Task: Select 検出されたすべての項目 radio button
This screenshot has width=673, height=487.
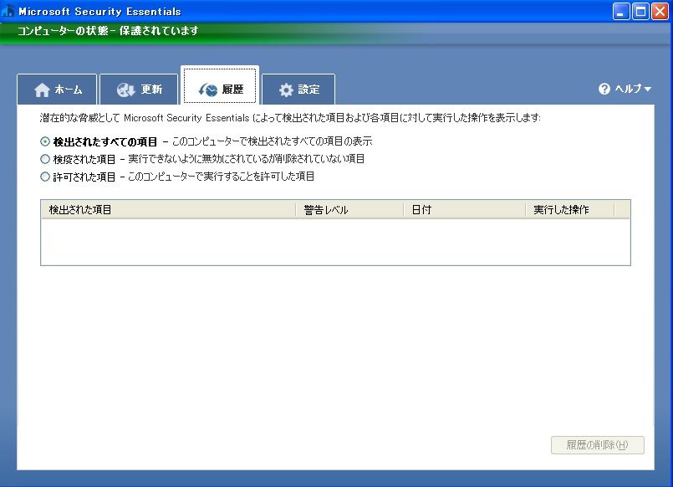Action: tap(45, 141)
